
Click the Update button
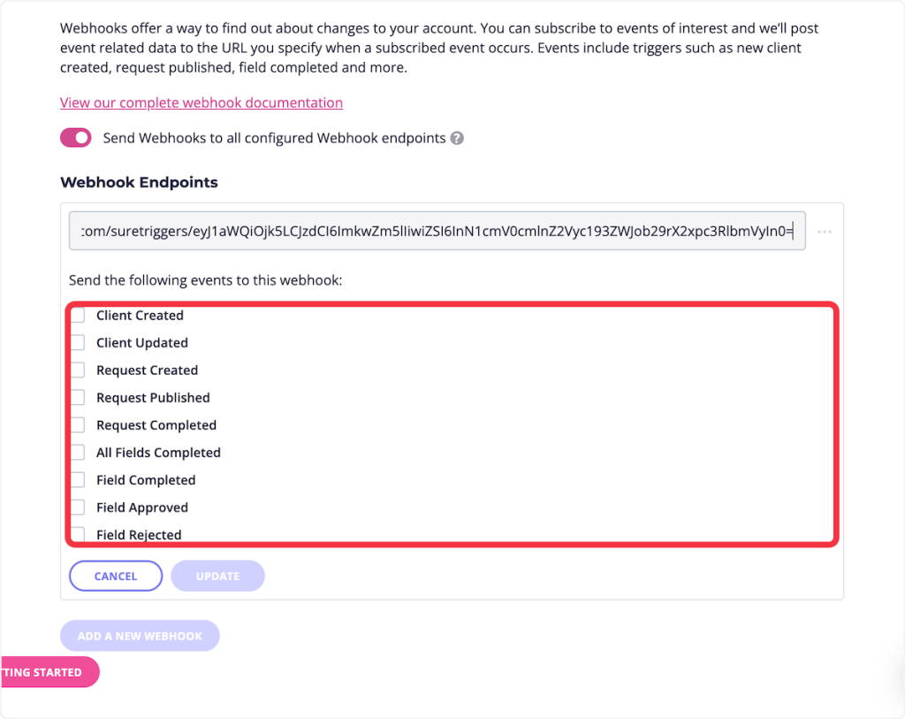tap(217, 576)
